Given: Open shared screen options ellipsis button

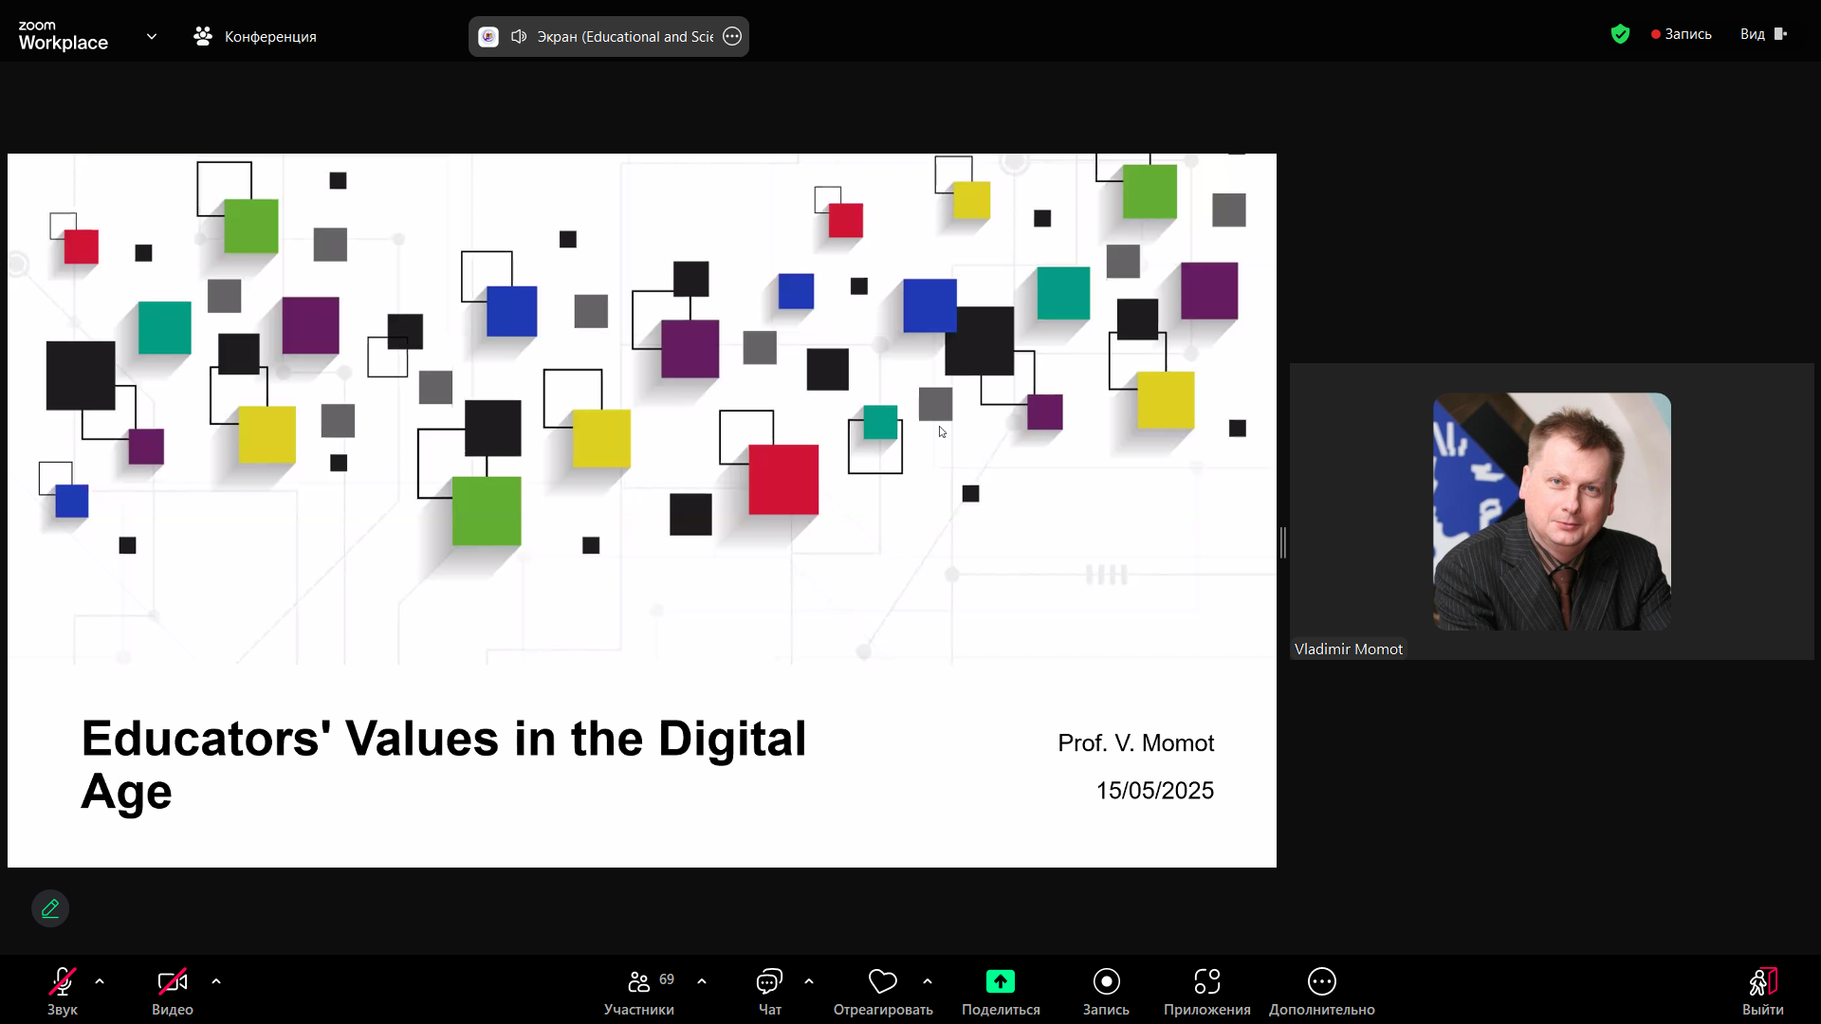Looking at the screenshot, I should (x=732, y=36).
